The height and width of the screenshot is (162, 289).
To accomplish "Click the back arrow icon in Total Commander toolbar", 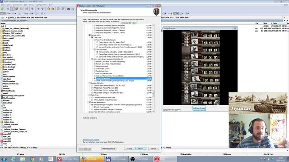I will [38, 9].
